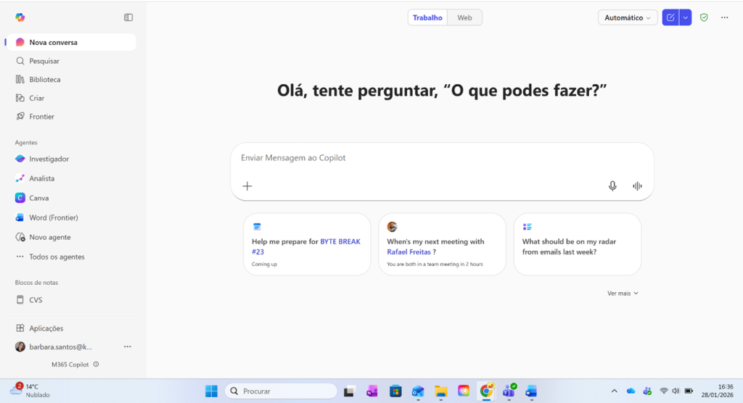Image resolution: width=743 pixels, height=403 pixels.
Task: Click the plus attachment icon
Action: [x=247, y=186]
